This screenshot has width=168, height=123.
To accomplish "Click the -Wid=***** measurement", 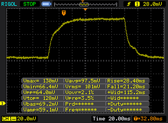I will pos(123,98).
